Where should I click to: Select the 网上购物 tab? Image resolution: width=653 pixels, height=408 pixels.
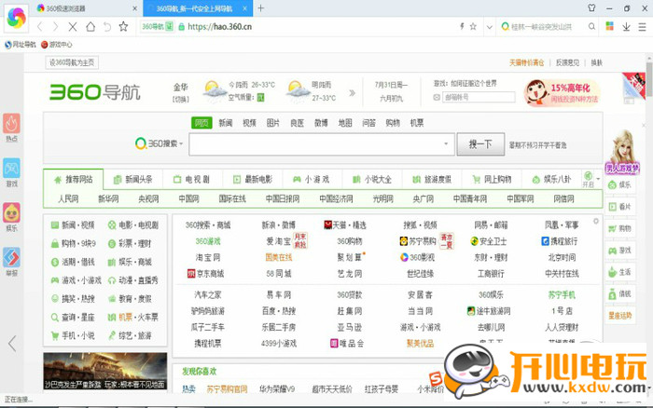pyautogui.click(x=493, y=179)
